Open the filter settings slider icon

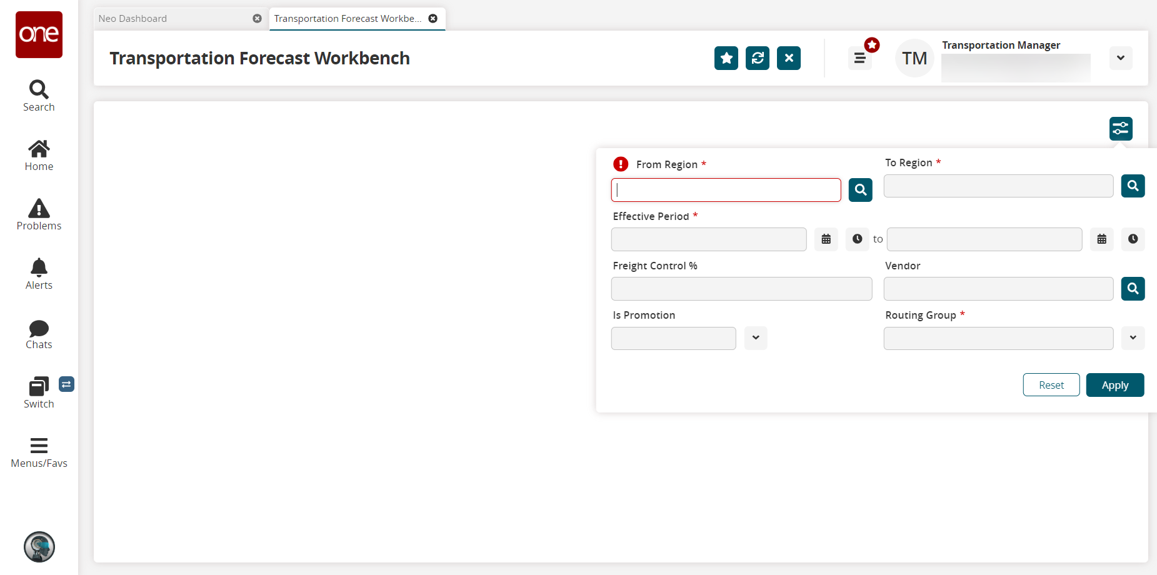pos(1120,129)
